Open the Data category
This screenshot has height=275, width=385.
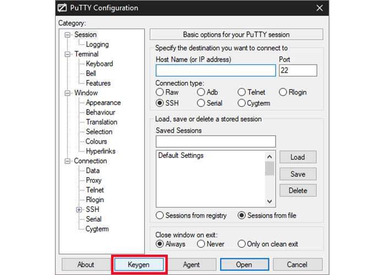92,170
